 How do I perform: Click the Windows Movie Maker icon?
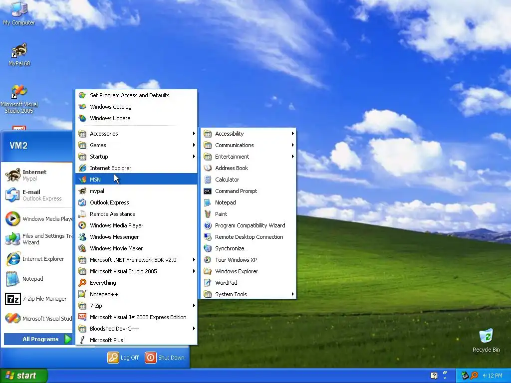[82, 248]
